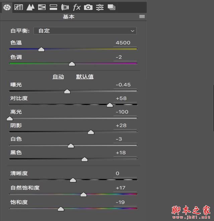Click the 自然饱和度 vibrance slider handle
This screenshot has width=214, height=221.
tap(83, 194)
